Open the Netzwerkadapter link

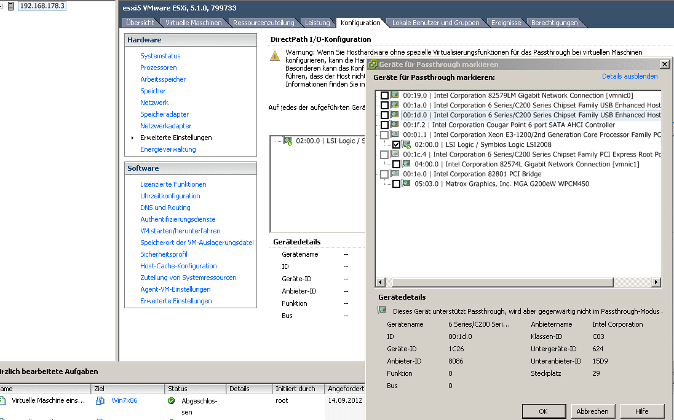click(x=166, y=126)
